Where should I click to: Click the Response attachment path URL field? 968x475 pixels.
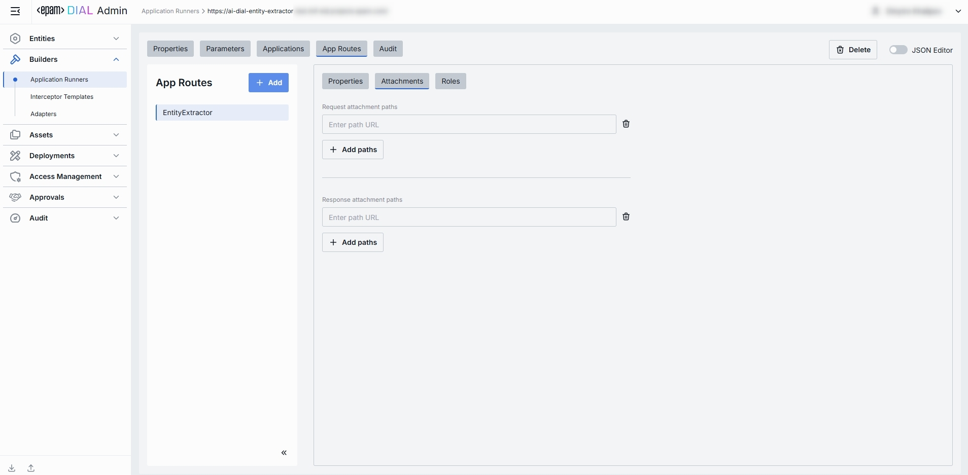(469, 217)
